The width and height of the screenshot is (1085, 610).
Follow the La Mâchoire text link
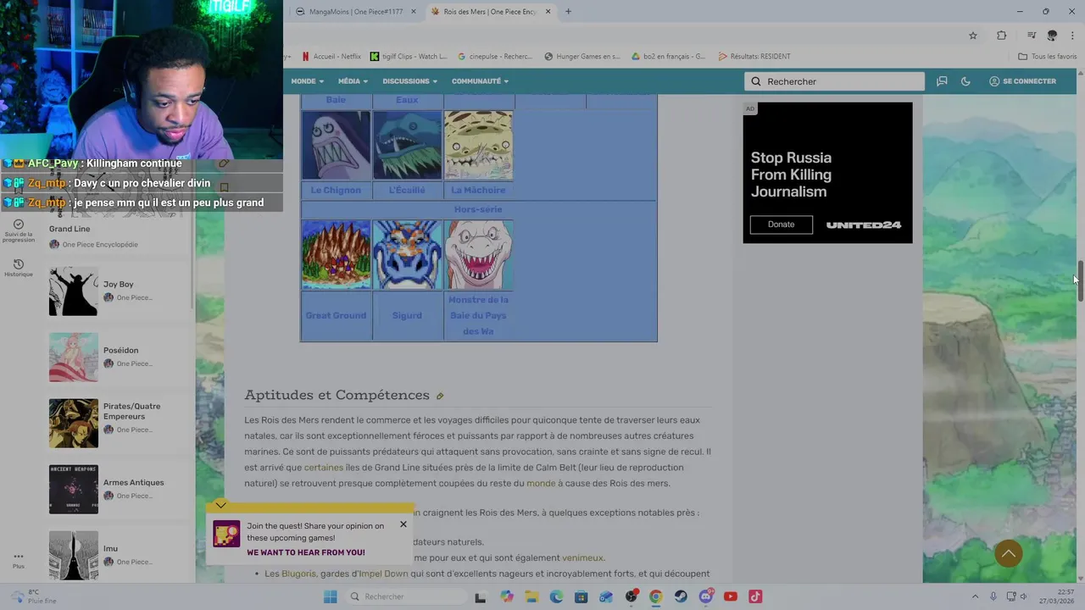(478, 190)
